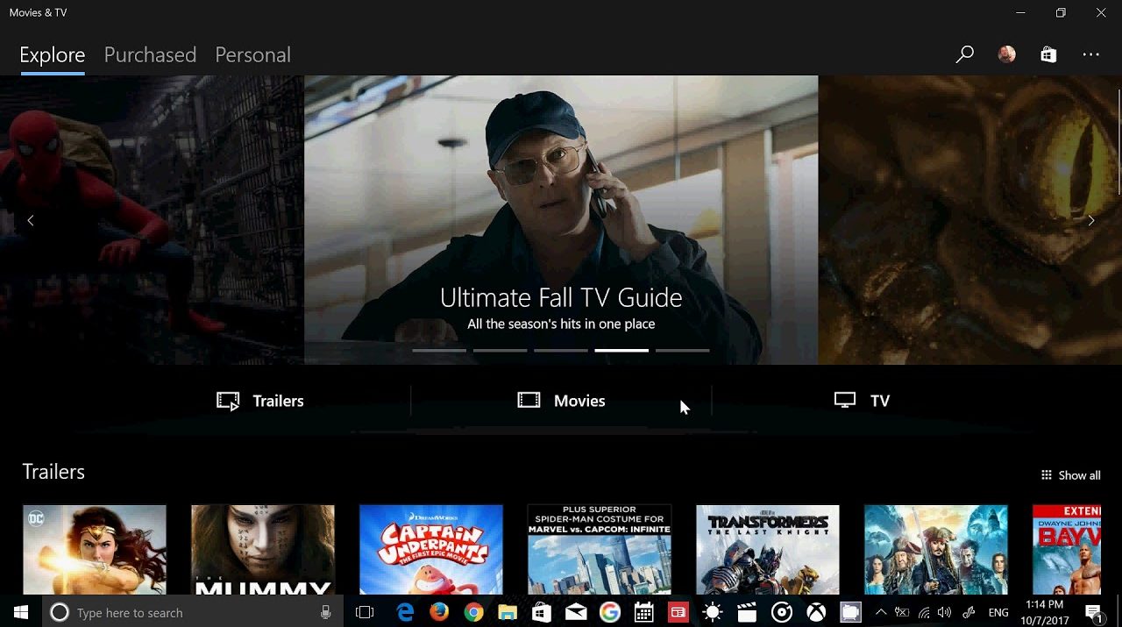Go to next carousel slide arrow
1122x627 pixels.
[1090, 220]
